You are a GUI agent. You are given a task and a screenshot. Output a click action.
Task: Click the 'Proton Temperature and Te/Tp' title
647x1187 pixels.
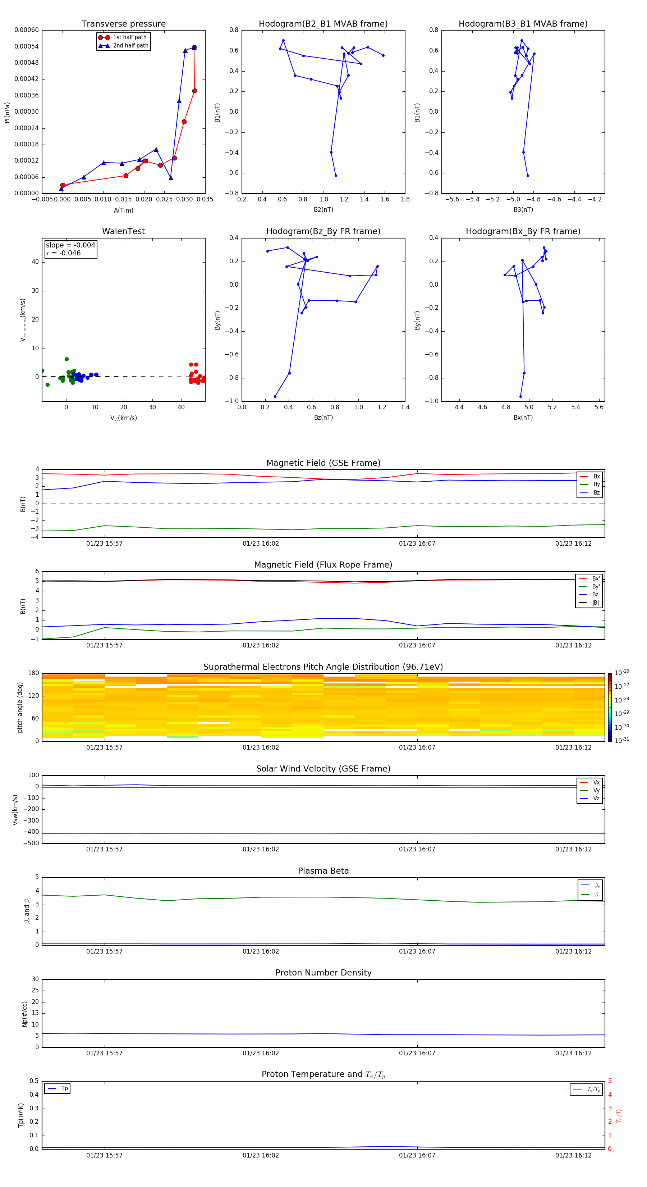[323, 1074]
